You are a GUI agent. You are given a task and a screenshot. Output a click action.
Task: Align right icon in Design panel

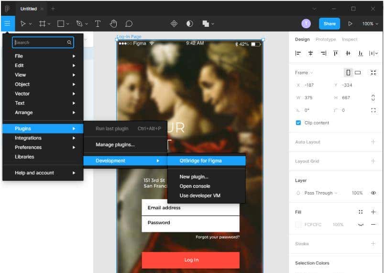(x=323, y=53)
